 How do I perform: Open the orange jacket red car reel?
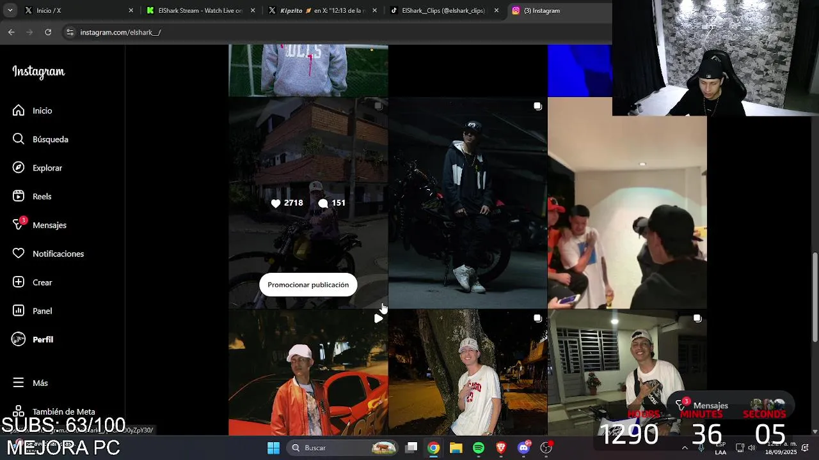coord(308,372)
